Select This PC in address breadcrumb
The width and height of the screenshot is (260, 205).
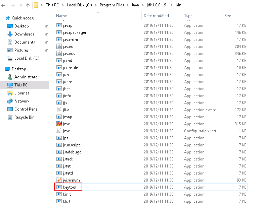click(52, 5)
